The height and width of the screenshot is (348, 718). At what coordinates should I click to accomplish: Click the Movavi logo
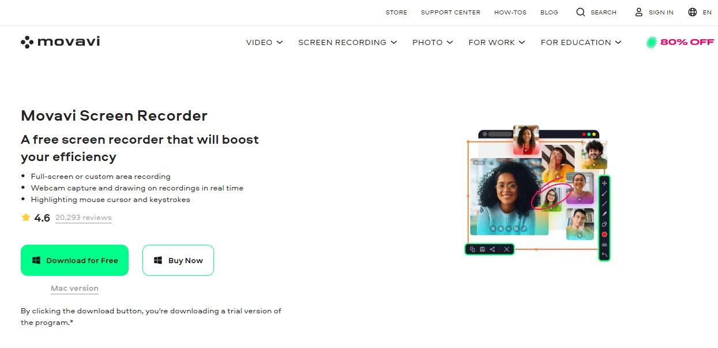tap(61, 42)
